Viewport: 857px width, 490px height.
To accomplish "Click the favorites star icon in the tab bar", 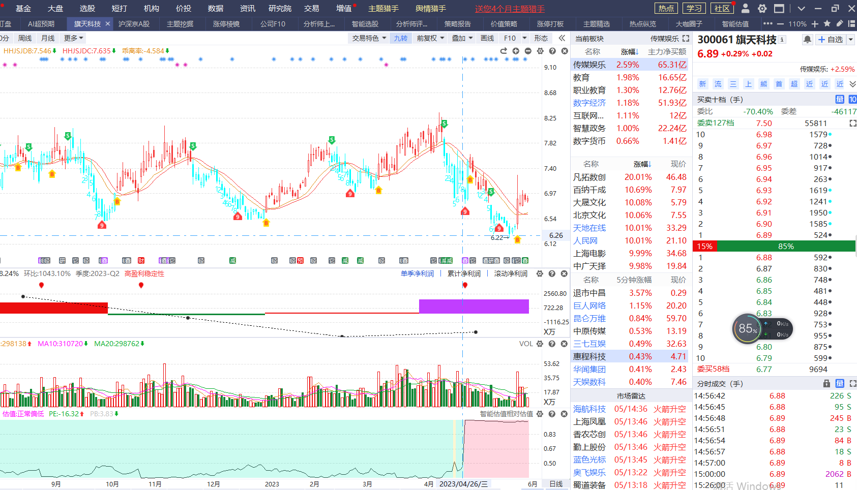I will [827, 24].
